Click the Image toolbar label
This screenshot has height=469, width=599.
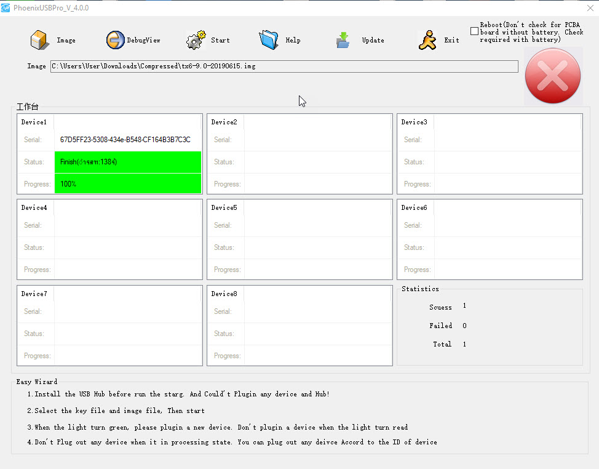(66, 40)
